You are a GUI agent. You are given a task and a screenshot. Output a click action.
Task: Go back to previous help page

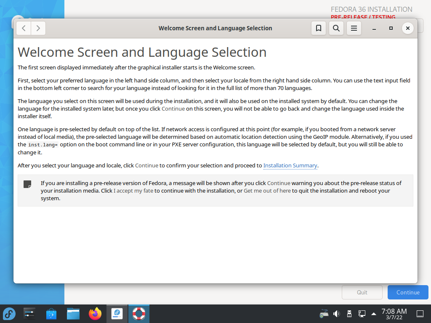[24, 28]
